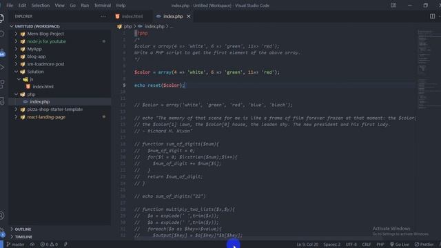Click the php folder icon in breadcrumb

pyautogui.click(x=119, y=26)
